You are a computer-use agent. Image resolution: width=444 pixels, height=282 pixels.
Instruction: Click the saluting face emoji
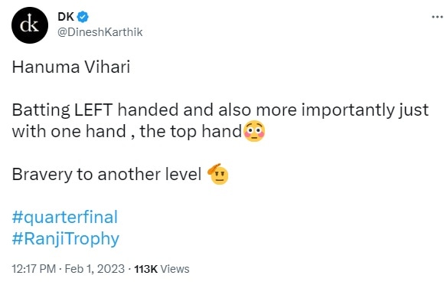pos(218,174)
